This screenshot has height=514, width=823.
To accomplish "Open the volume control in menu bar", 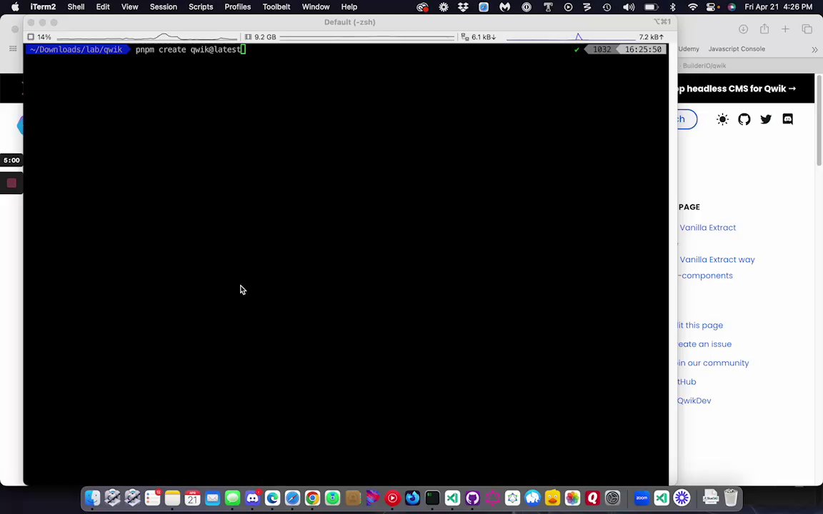I will 628,7.
